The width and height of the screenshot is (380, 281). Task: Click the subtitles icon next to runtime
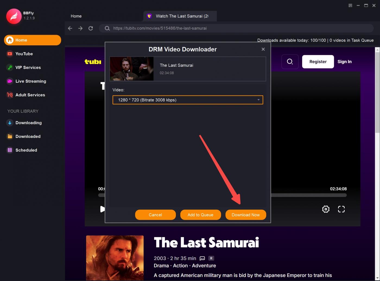tap(202, 258)
